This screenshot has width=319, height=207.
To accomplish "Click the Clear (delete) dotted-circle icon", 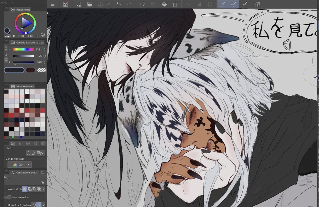I will tap(142, 4).
